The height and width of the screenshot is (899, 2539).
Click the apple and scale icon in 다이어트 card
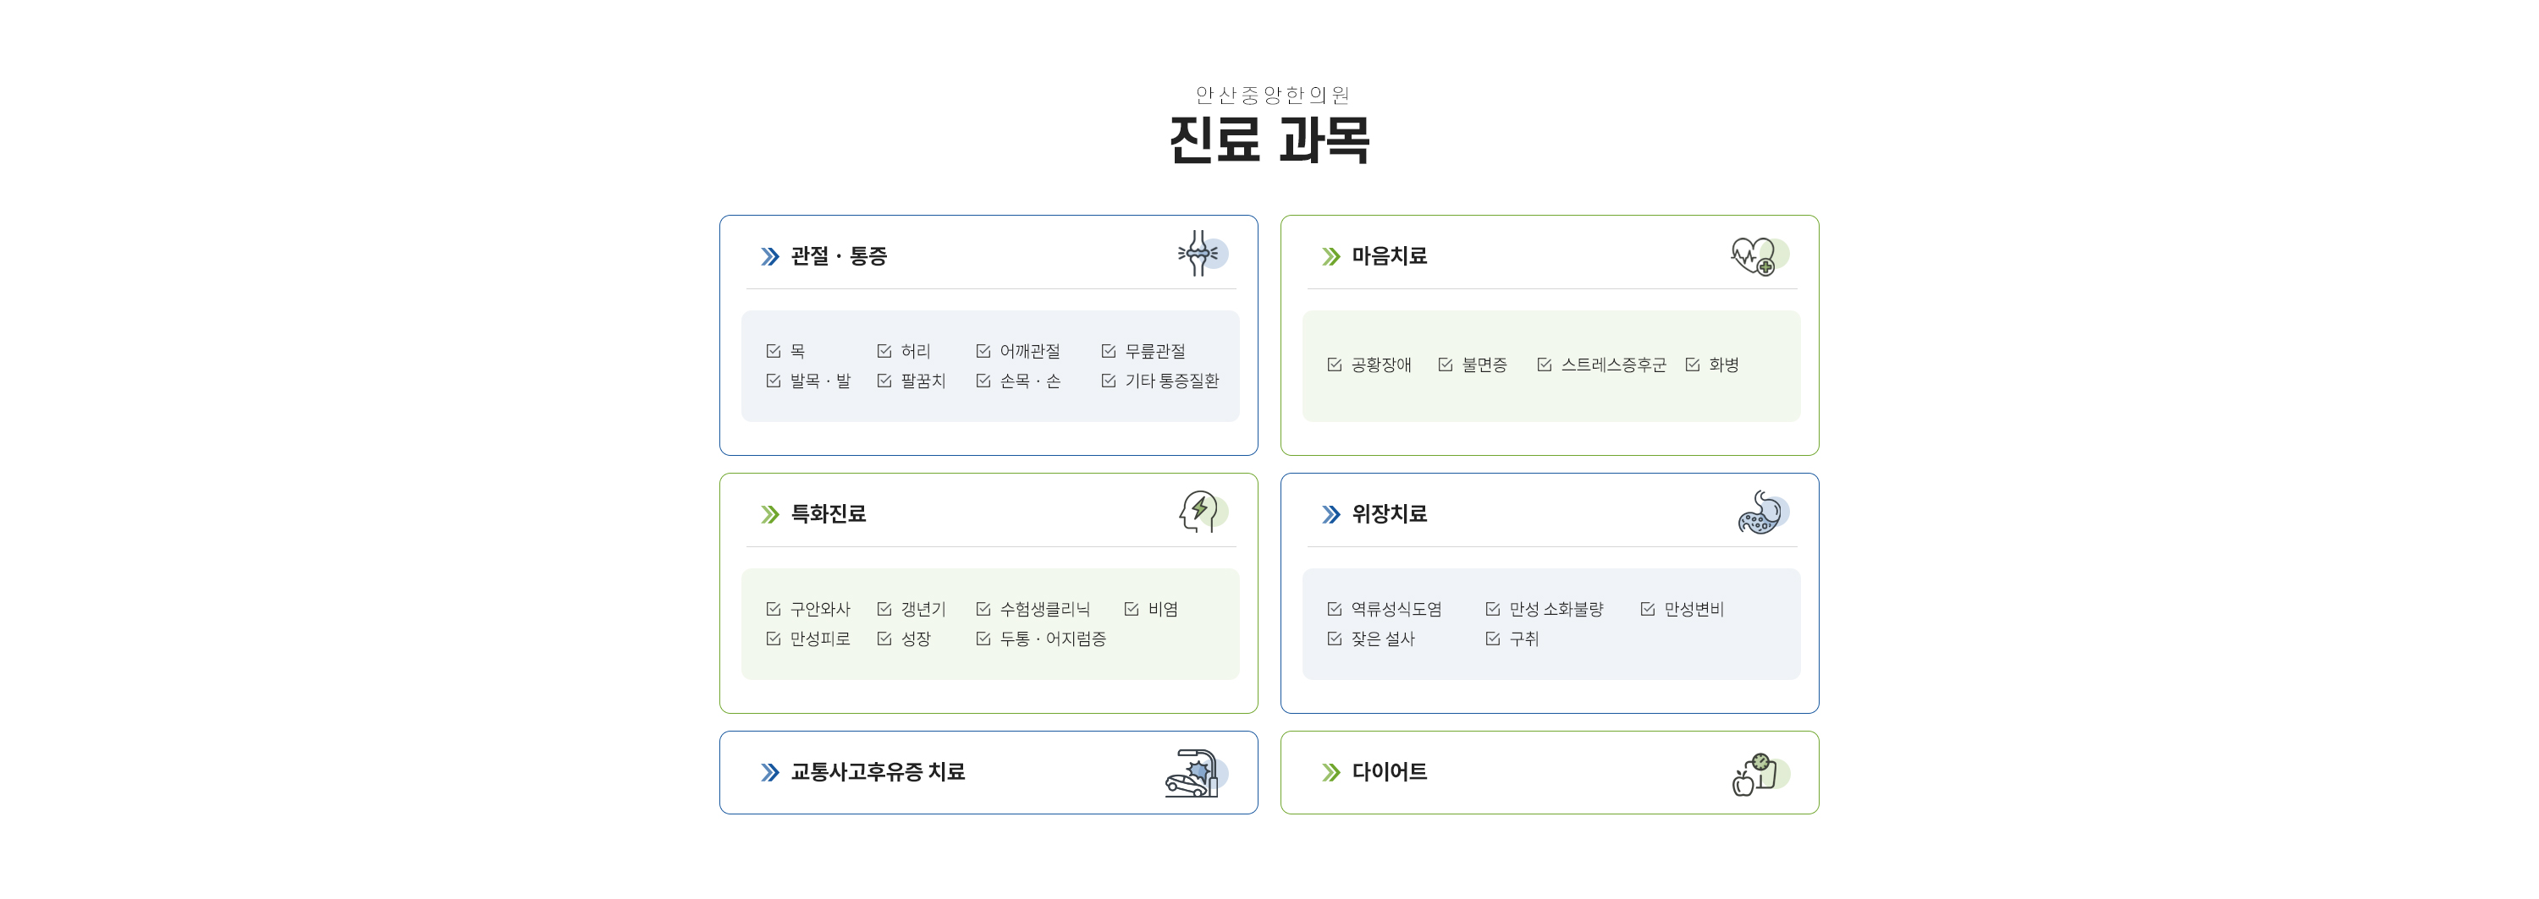(1760, 774)
